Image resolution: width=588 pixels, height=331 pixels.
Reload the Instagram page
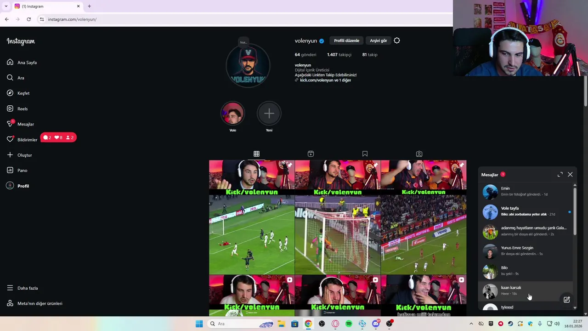pyautogui.click(x=28, y=19)
